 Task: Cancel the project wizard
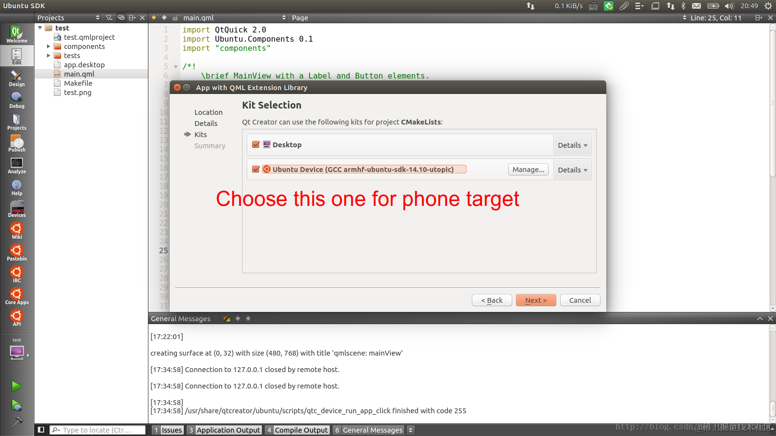click(580, 300)
